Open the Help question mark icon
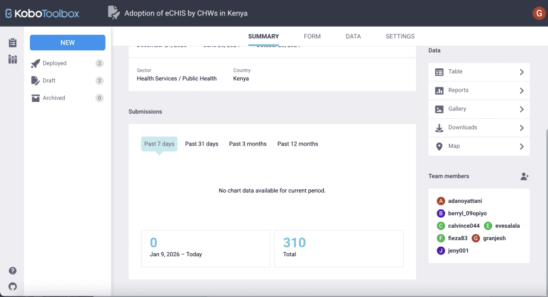 click(x=12, y=271)
